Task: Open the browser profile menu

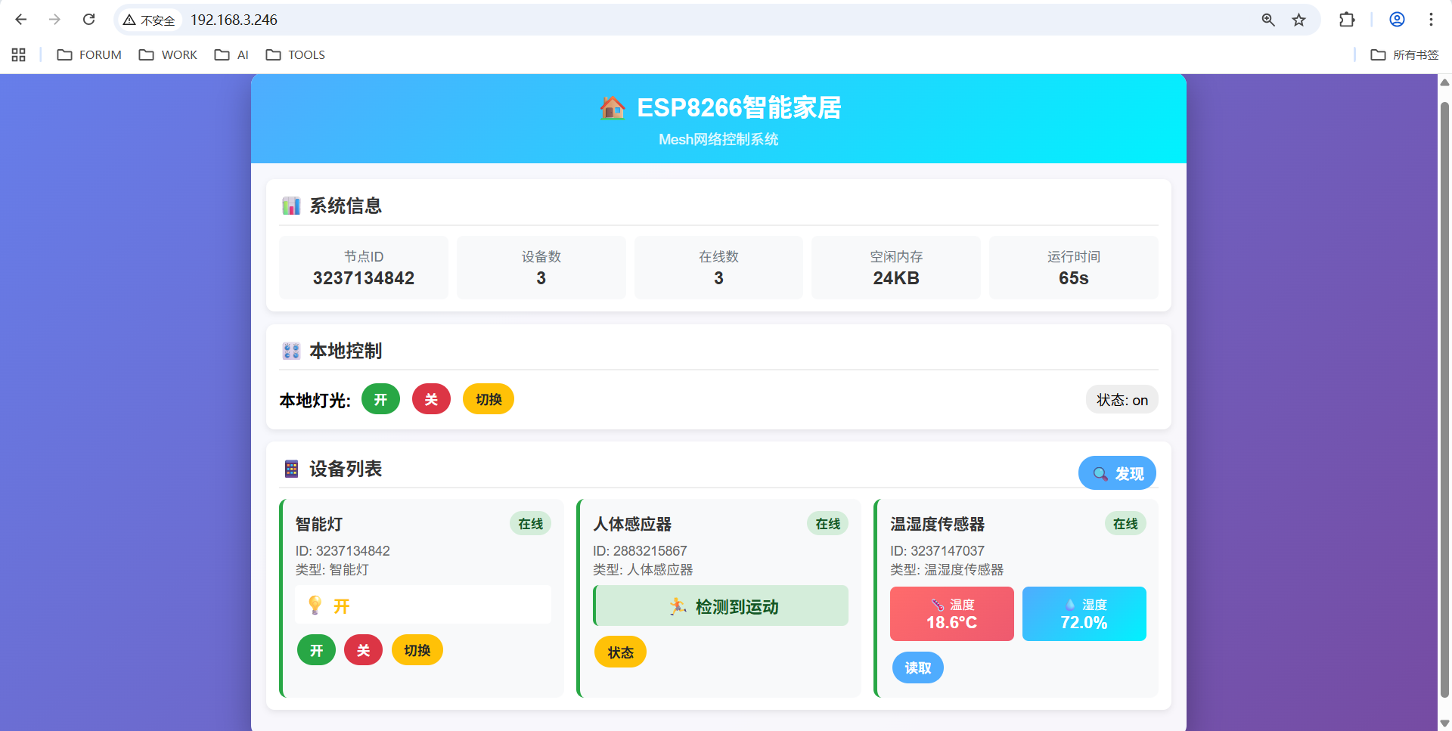Action: [1397, 20]
